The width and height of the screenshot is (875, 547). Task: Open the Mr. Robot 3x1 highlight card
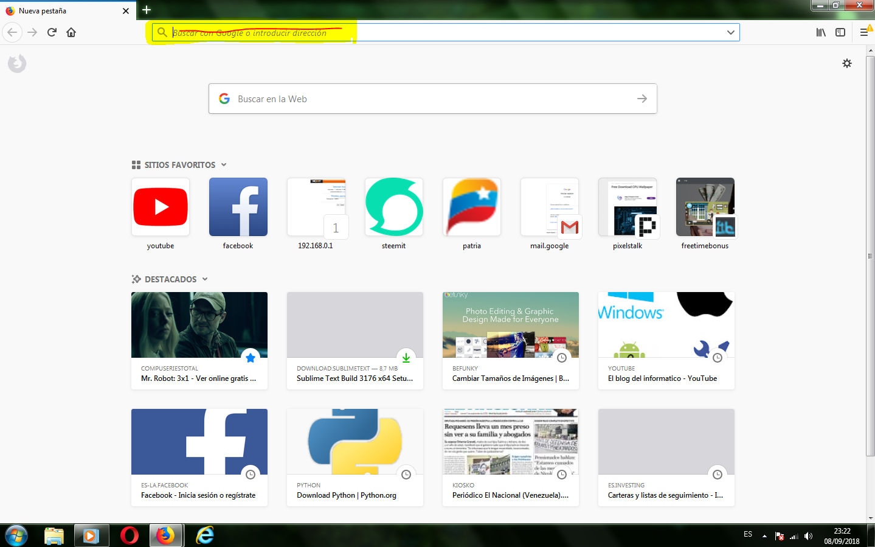(x=199, y=341)
